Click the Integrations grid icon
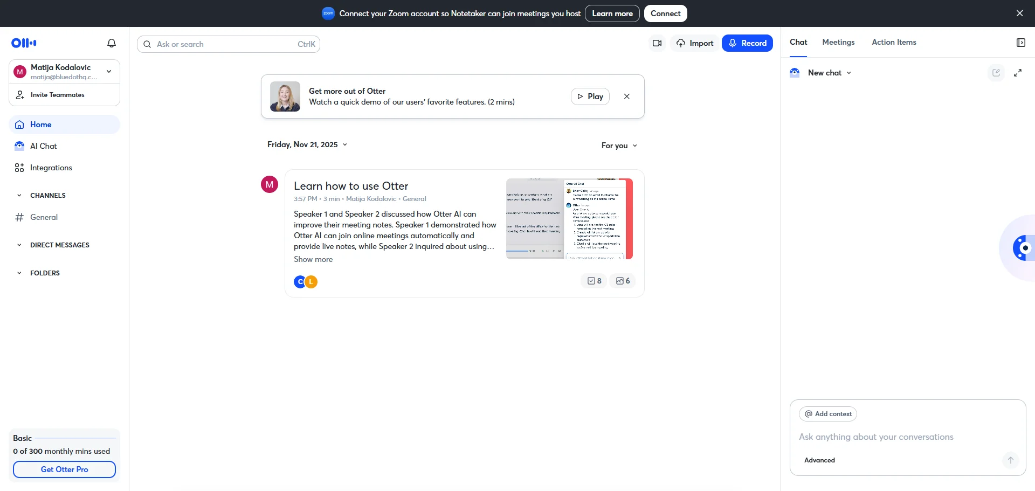The height and width of the screenshot is (491, 1035). (19, 168)
